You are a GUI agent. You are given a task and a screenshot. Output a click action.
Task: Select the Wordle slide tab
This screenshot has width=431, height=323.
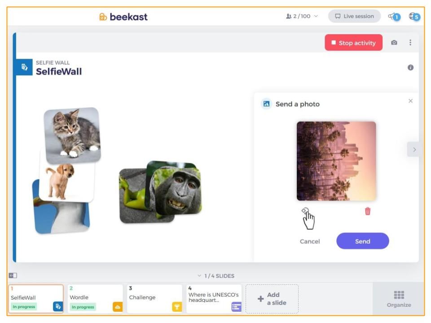pyautogui.click(x=95, y=299)
